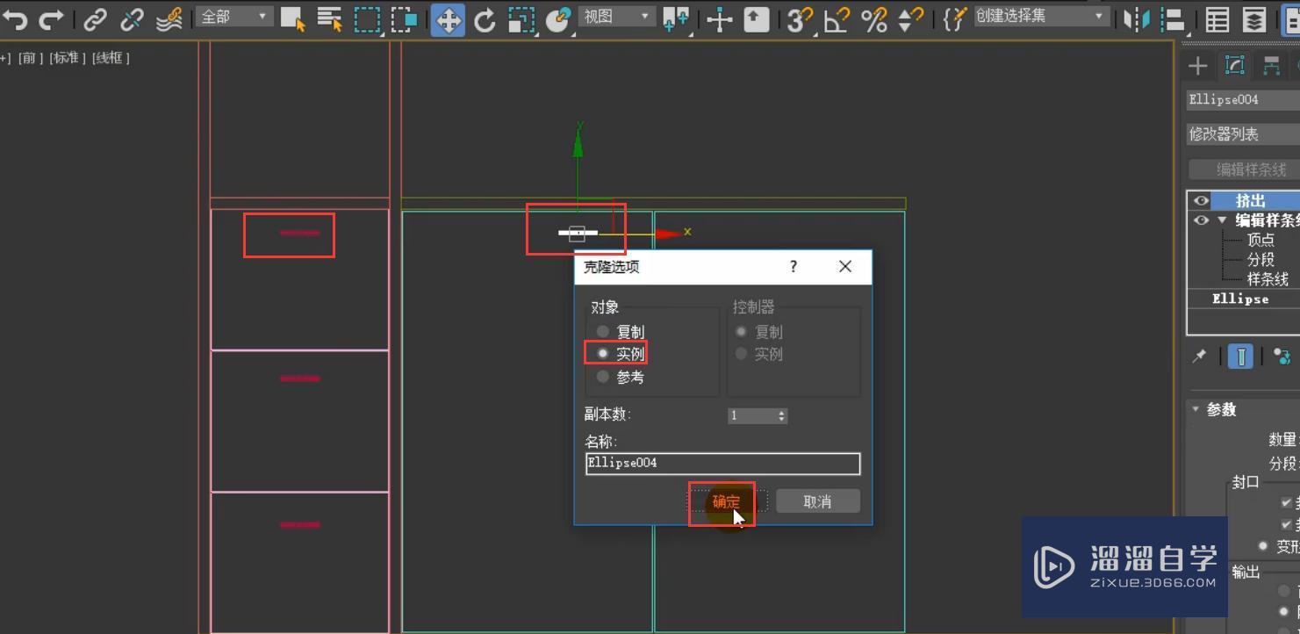Collapse the 编辑样条线 modifier tree
1300x634 pixels.
[1221, 220]
